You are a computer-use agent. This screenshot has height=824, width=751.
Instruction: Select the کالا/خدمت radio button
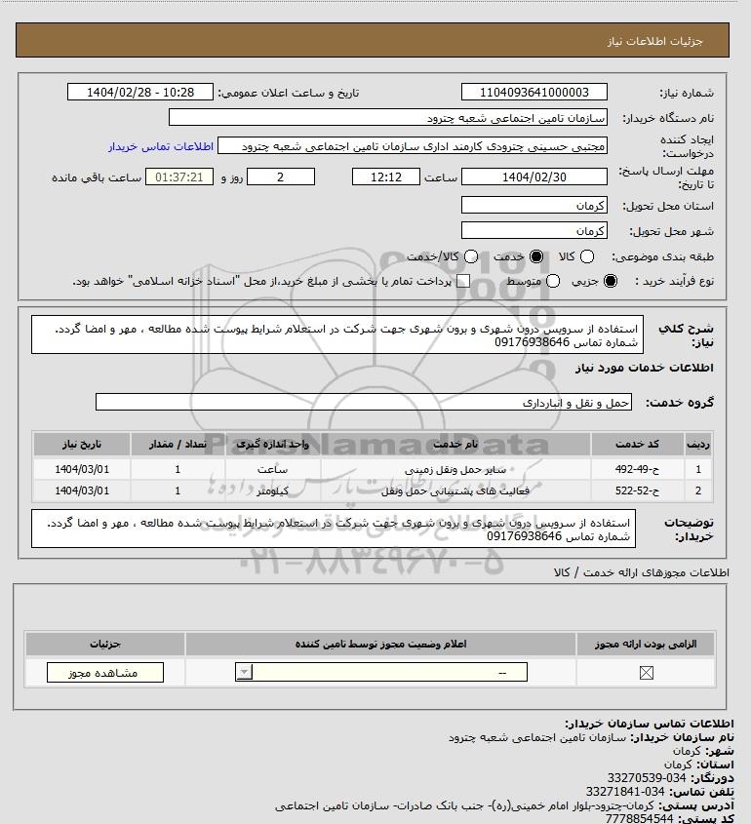(471, 256)
